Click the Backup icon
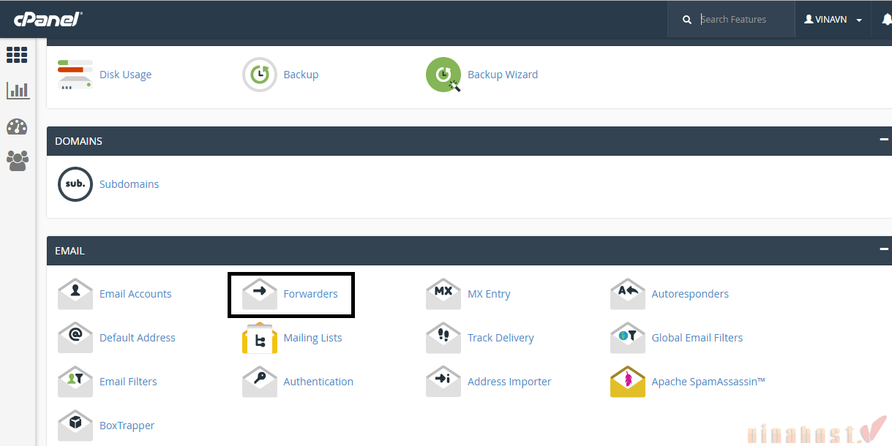Viewport: 892px width, 446px height. 260,75
